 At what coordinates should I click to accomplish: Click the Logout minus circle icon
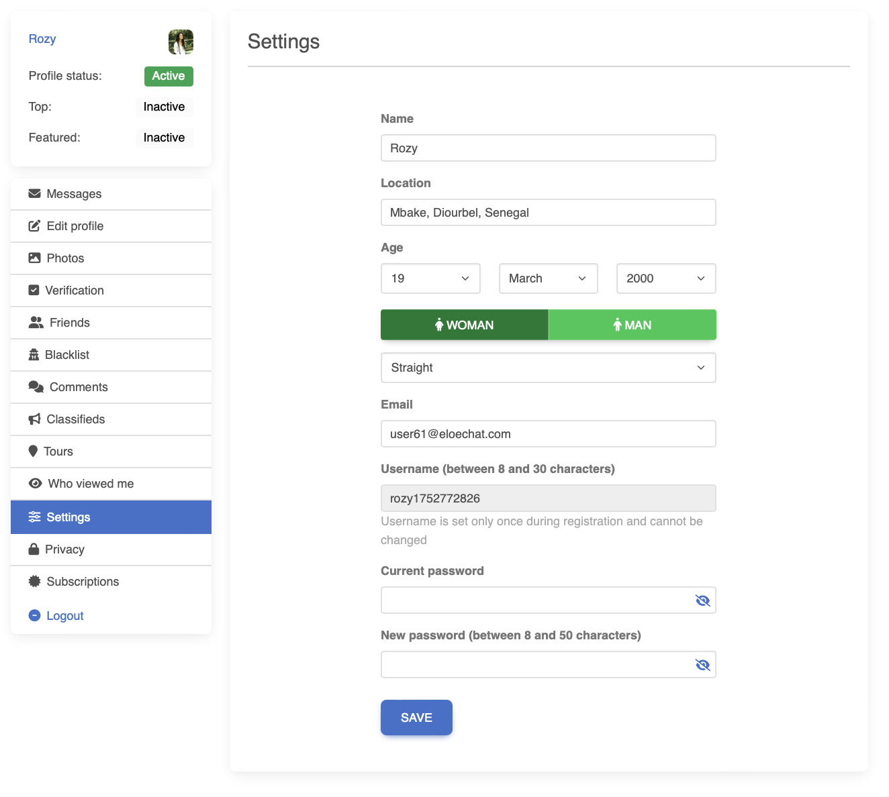pyautogui.click(x=34, y=615)
